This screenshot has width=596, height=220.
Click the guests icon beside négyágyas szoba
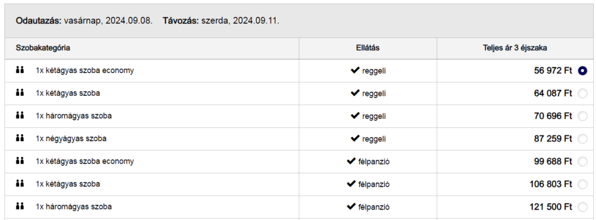tap(20, 139)
